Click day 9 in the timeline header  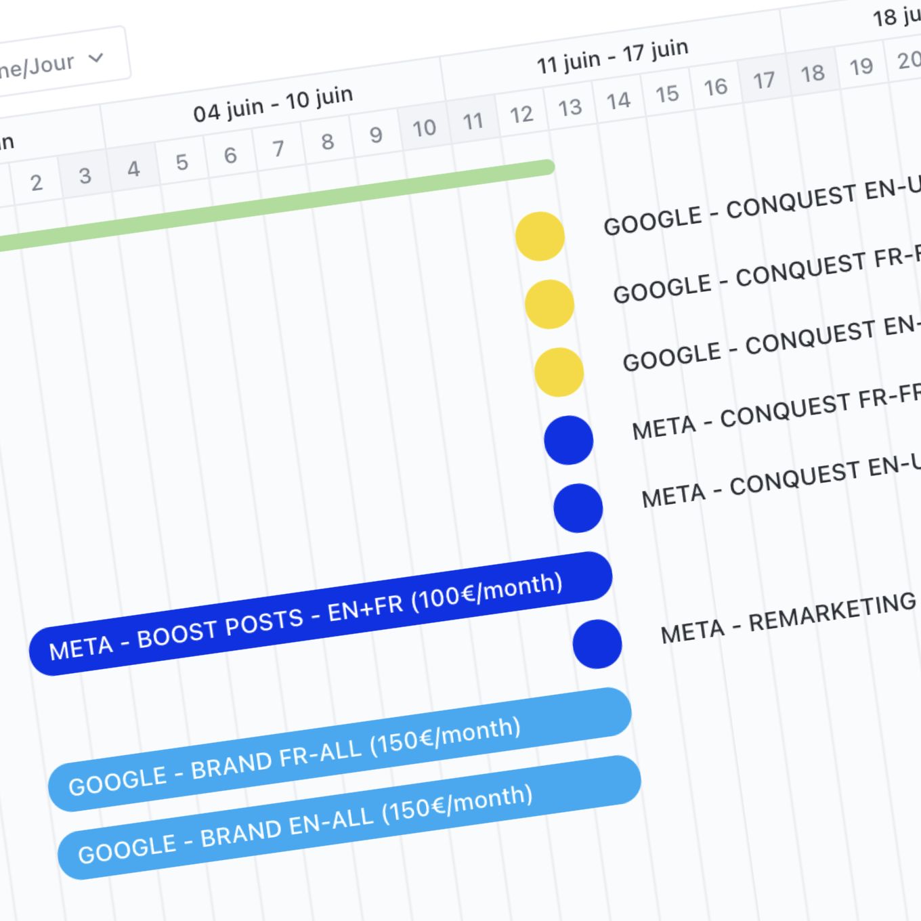coord(376,134)
